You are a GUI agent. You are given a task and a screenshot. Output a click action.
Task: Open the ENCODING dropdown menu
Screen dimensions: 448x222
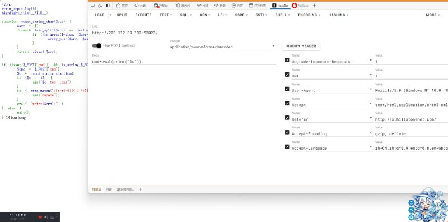coord(309,15)
